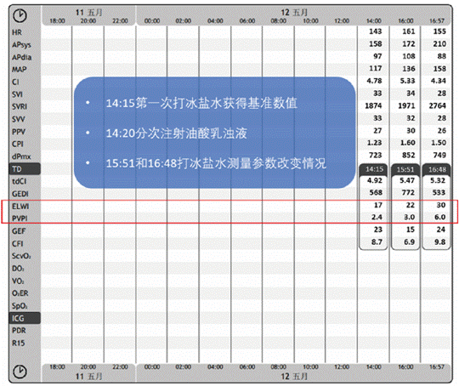This screenshot has height=386, width=459.
Task: Click the ScvO2 parameter label
Action: pyautogui.click(x=21, y=256)
